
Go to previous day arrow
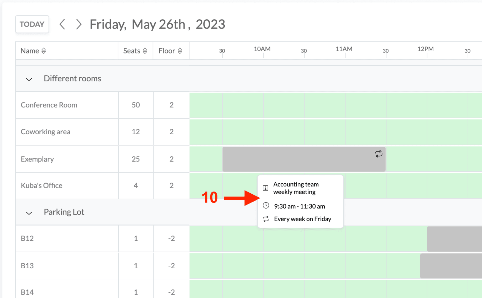pyautogui.click(x=62, y=24)
